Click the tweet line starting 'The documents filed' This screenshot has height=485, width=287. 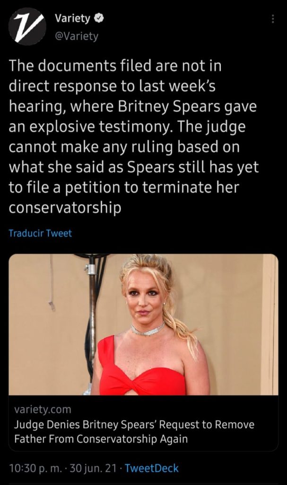point(115,65)
